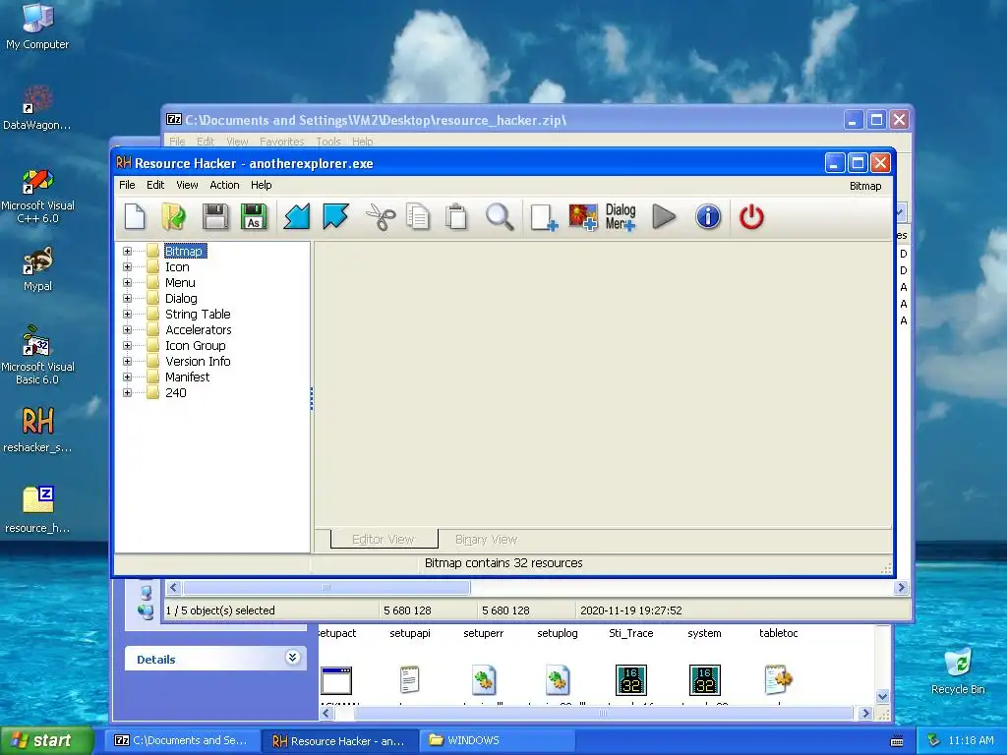
Task: Click the Copy pages icon
Action: [418, 217]
